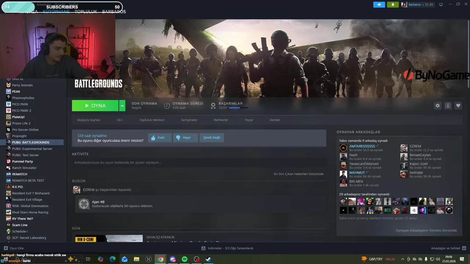The width and height of the screenshot is (470, 264).
Task: Open Microsoft Edge from taskbar
Action: (112, 259)
